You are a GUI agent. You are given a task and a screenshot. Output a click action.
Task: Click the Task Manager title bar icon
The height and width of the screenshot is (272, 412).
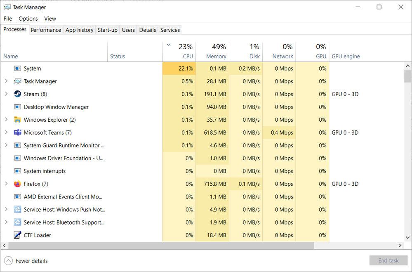[7, 7]
